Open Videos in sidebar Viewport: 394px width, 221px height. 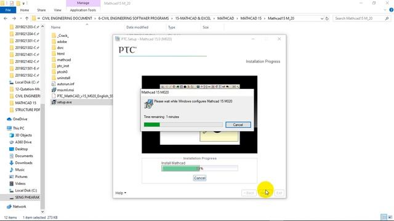pyautogui.click(x=17, y=184)
